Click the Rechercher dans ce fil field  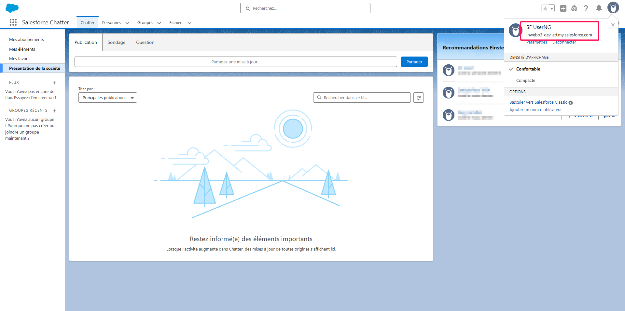click(x=362, y=97)
